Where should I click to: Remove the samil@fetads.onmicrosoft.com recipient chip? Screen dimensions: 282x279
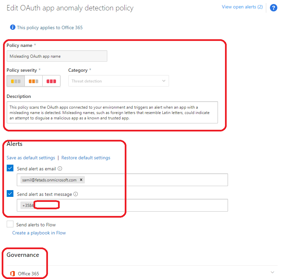[x=81, y=180]
